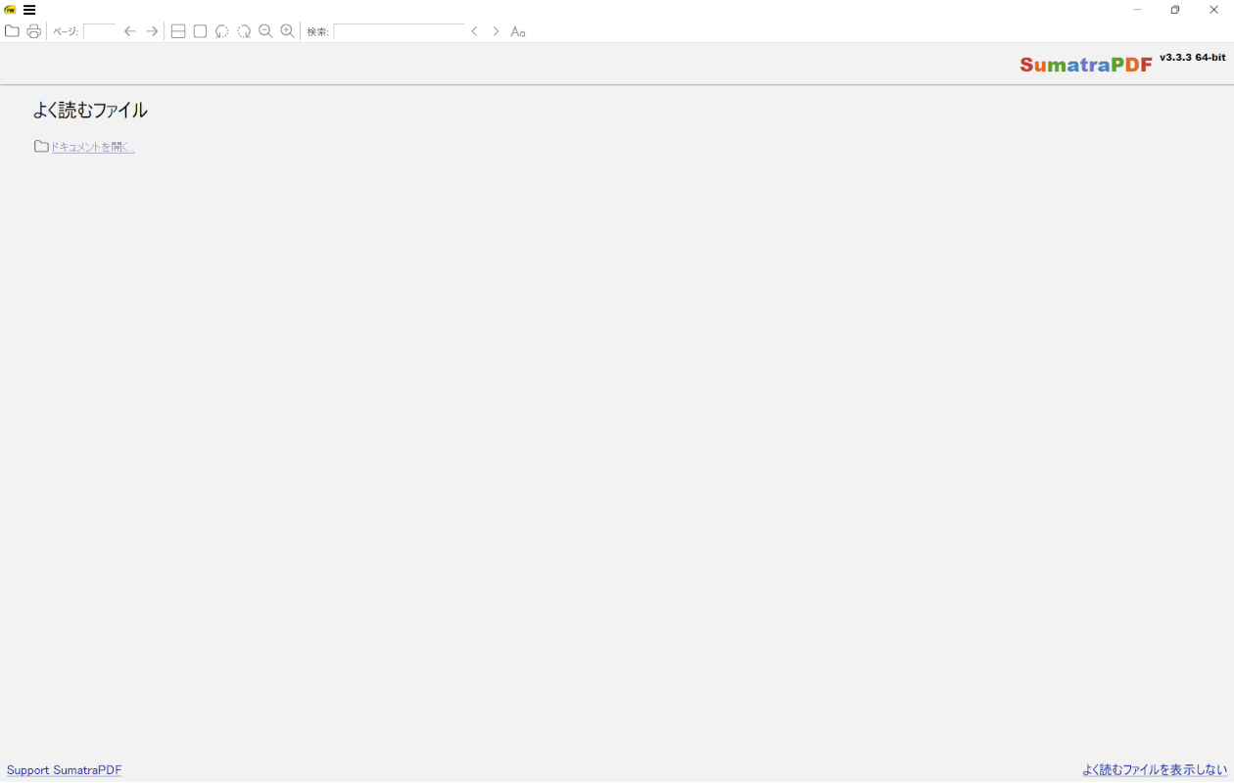Close the SumatraPDF window

coord(1214,10)
